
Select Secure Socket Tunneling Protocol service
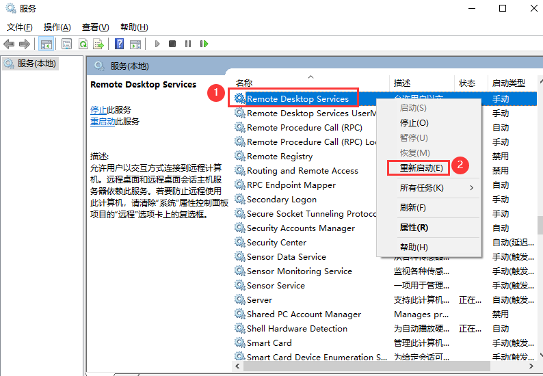point(312,214)
